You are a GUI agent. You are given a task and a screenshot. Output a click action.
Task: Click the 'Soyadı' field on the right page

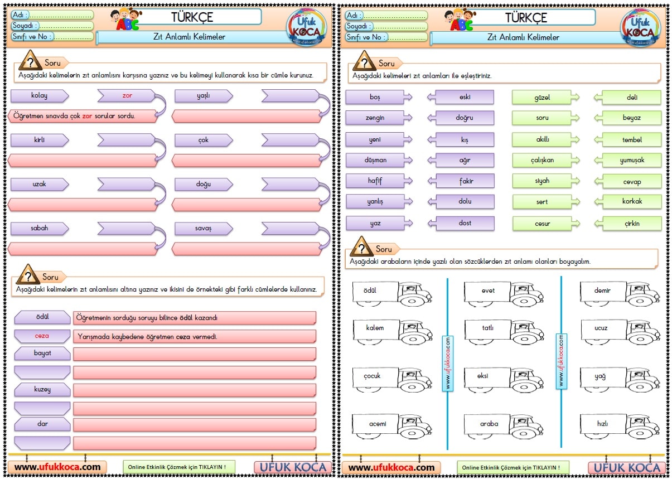click(x=386, y=26)
